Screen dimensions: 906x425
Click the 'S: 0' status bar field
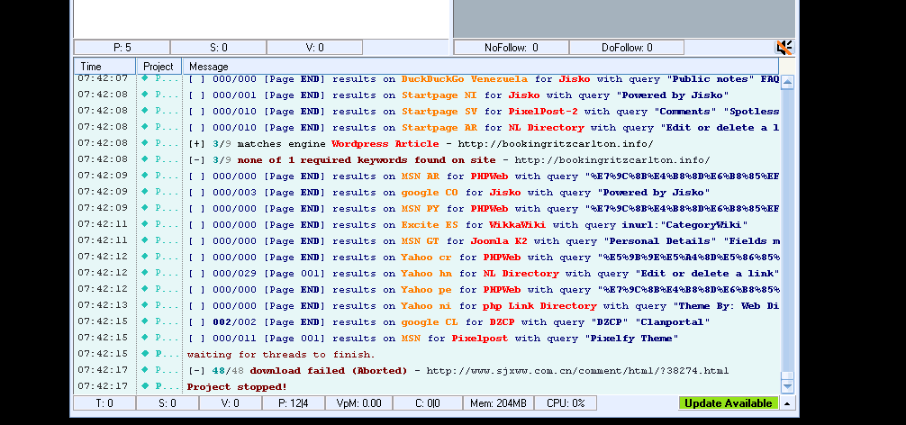pos(168,403)
